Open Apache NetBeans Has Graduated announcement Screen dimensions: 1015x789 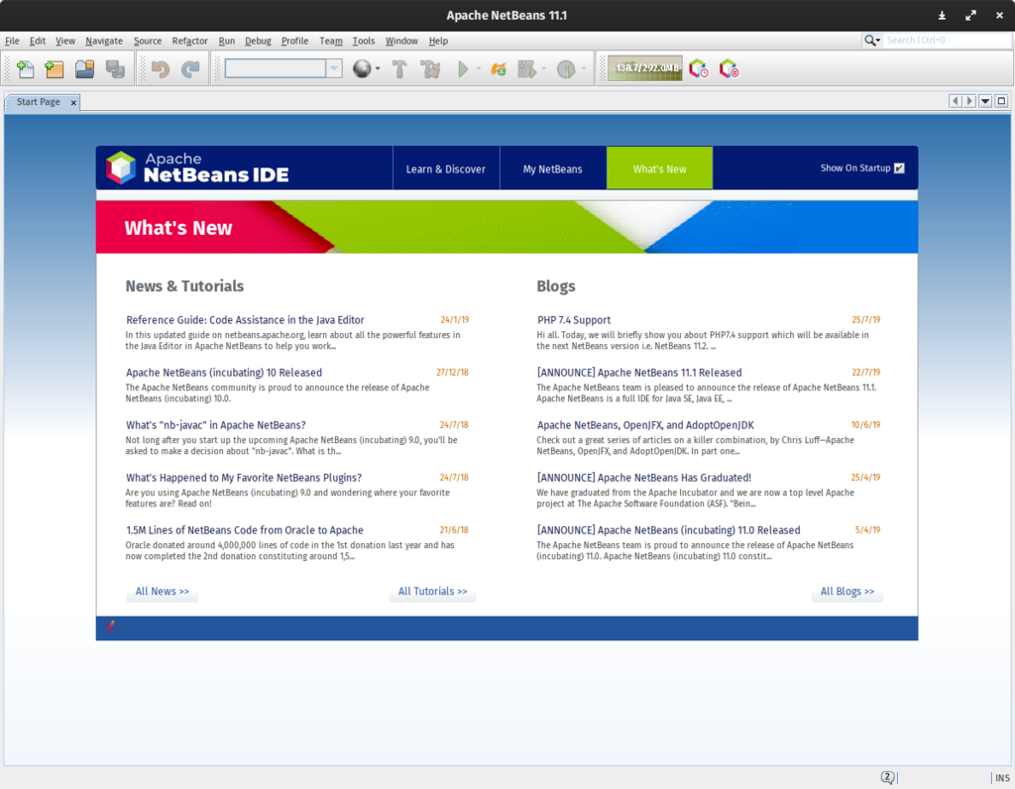[x=644, y=478]
